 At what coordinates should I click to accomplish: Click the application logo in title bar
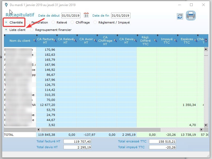6,5
